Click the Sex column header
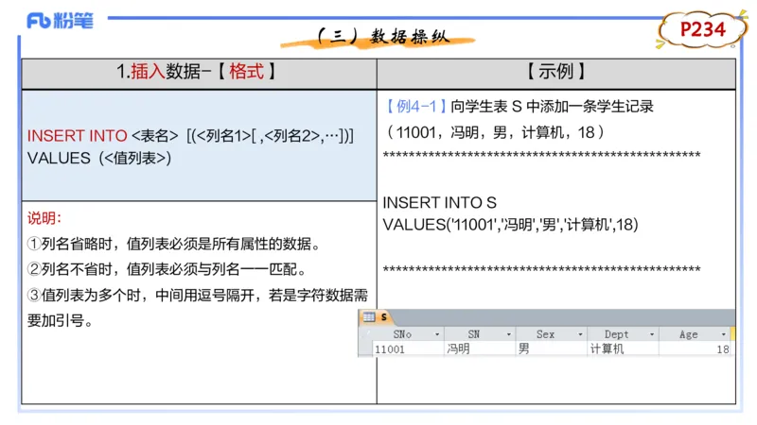Image resolution: width=757 pixels, height=425 pixels. click(551, 334)
